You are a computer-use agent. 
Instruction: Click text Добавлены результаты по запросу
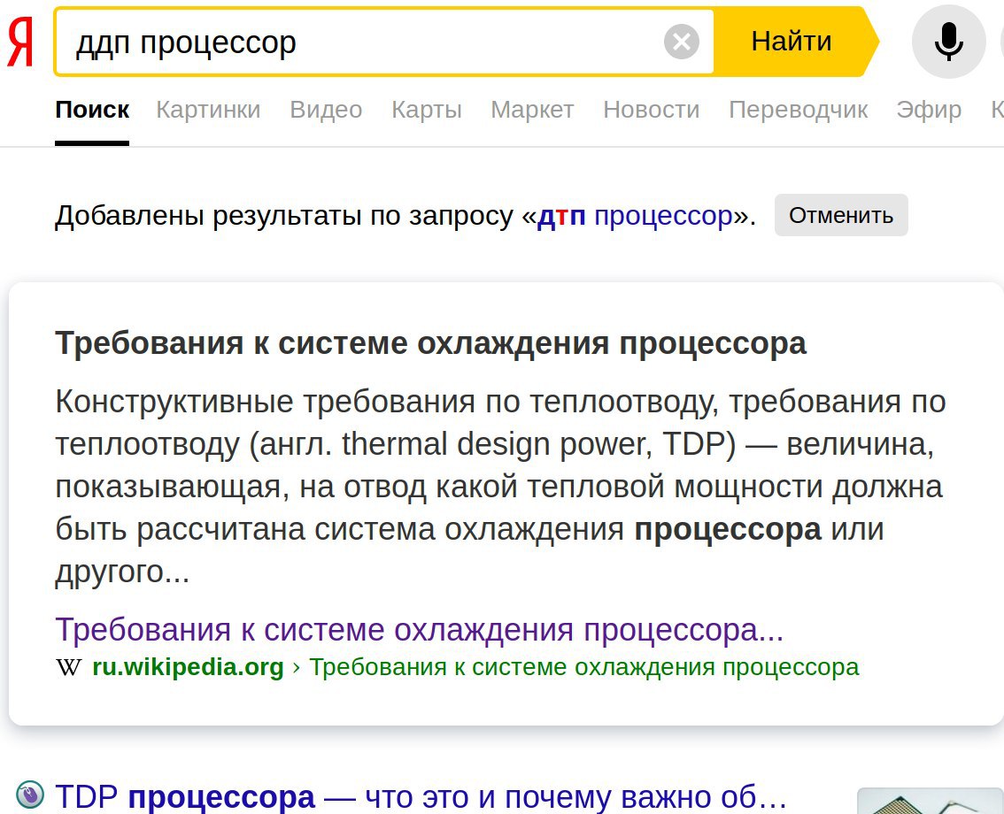click(x=283, y=216)
